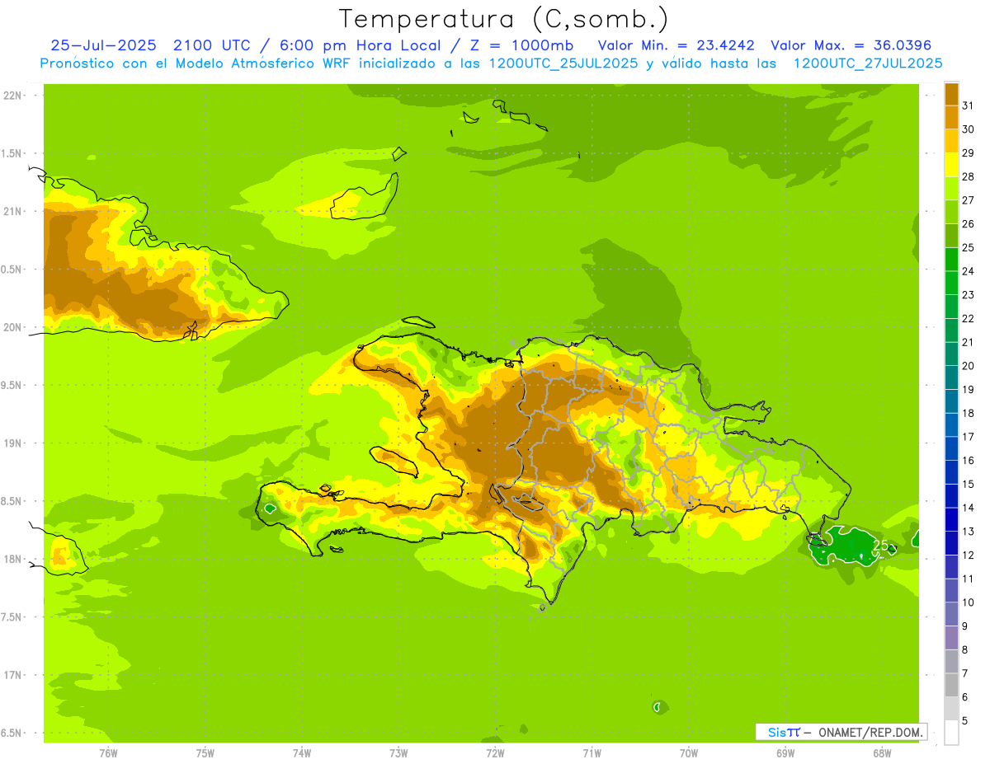Click the longitude axis label "76W"
The width and height of the screenshot is (990, 764).
[108, 752]
